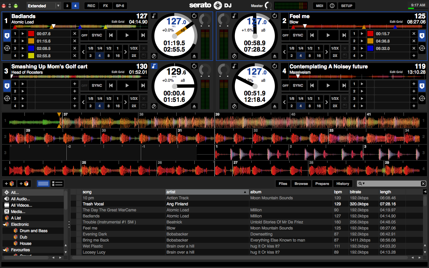Screen dimensions: 429x268
Task: Save the current loop on deck 3
Action: click(144, 106)
